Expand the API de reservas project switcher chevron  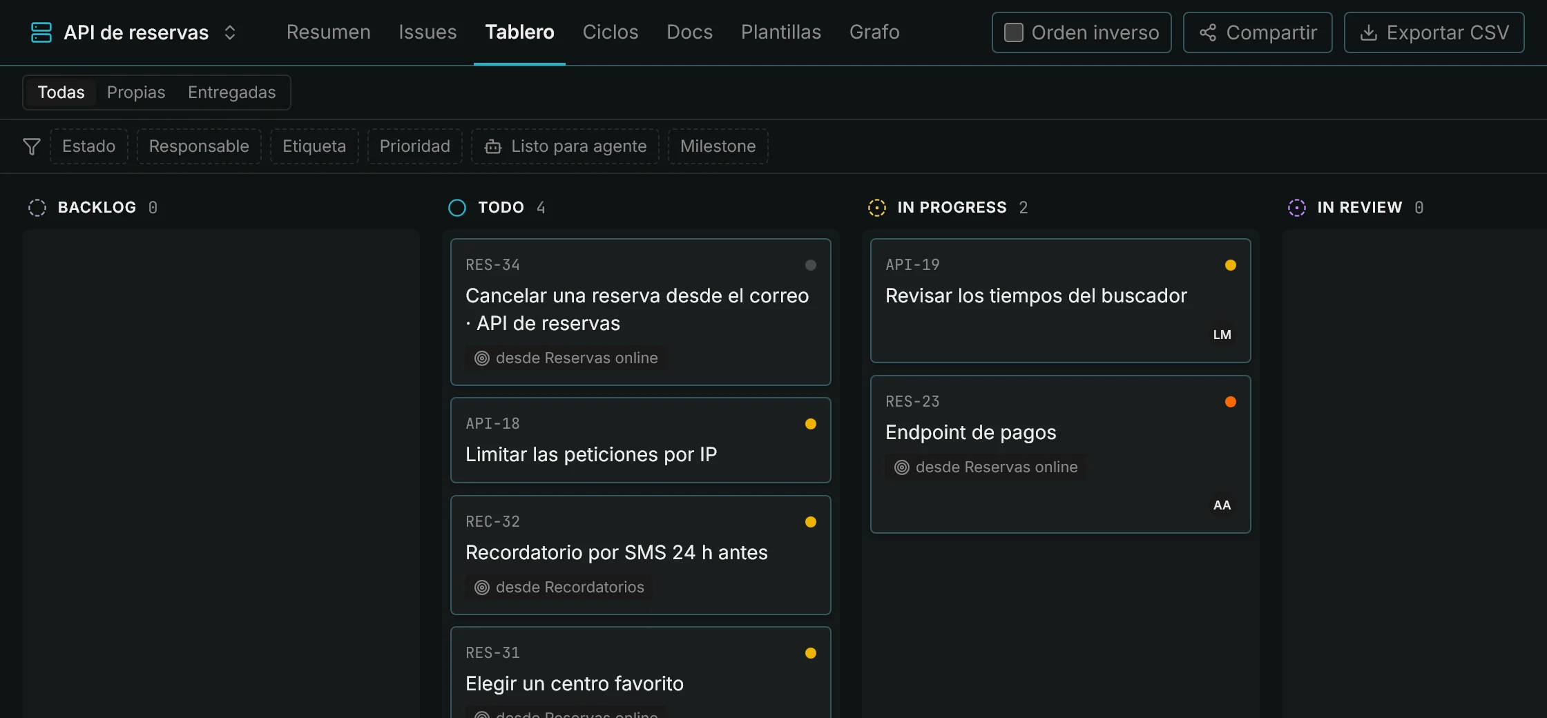230,32
